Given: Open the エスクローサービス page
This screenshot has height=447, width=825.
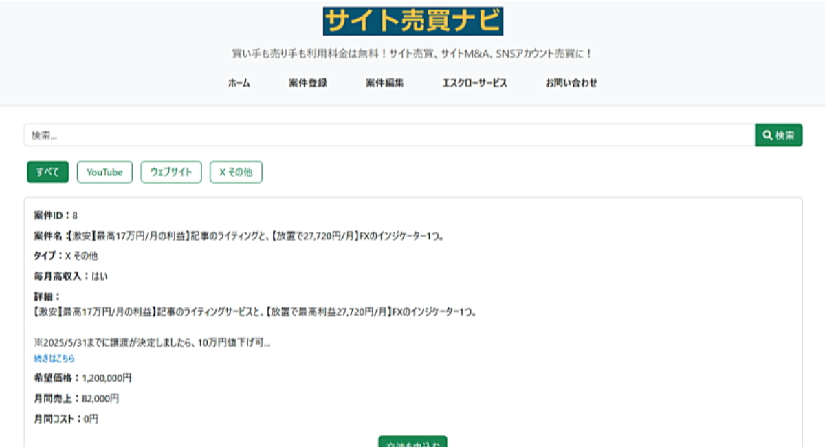Looking at the screenshot, I should 476,83.
